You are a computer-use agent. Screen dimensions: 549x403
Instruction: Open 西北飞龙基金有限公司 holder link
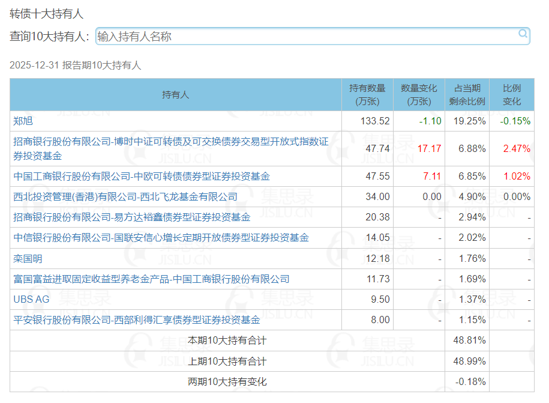(125, 196)
